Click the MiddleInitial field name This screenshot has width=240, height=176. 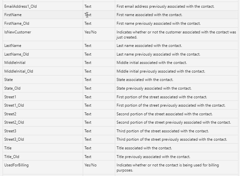(x=15, y=63)
